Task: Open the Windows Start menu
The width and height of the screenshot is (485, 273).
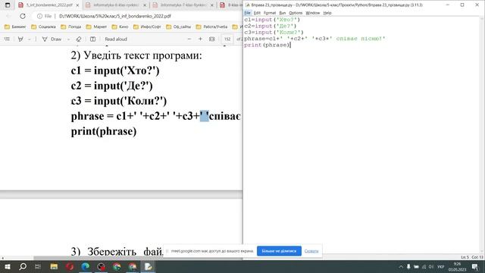Action: tap(7, 266)
